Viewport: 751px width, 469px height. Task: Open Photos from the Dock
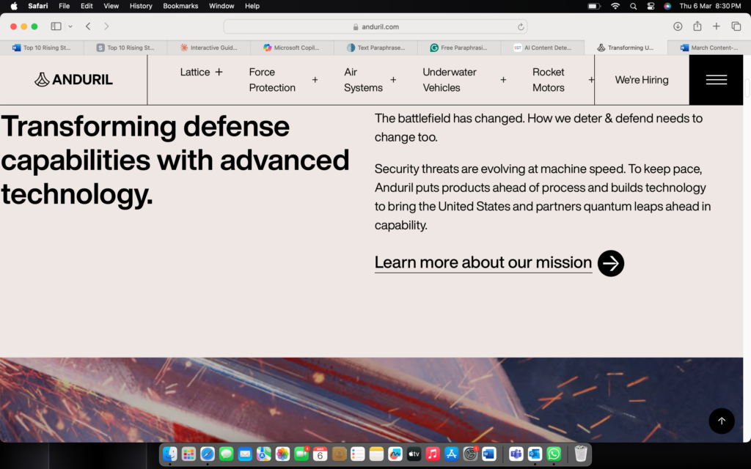[282, 453]
